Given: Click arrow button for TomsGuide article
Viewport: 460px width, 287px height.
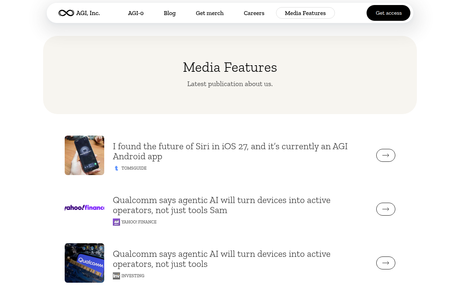Looking at the screenshot, I should pyautogui.click(x=386, y=155).
